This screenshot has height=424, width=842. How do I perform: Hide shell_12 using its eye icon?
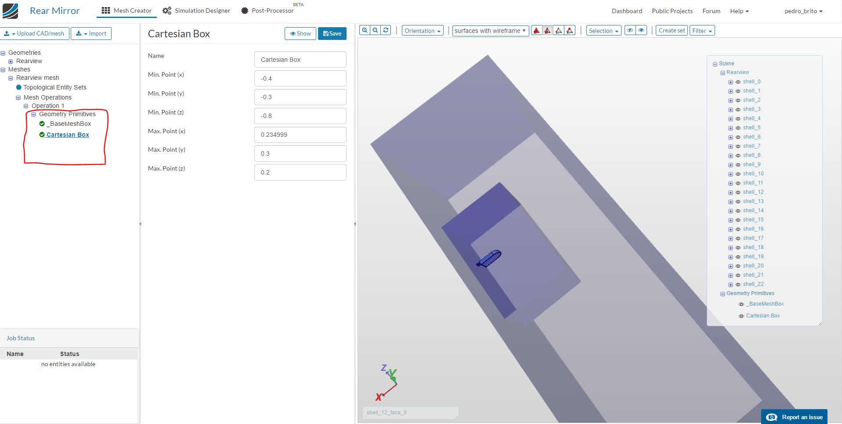738,192
